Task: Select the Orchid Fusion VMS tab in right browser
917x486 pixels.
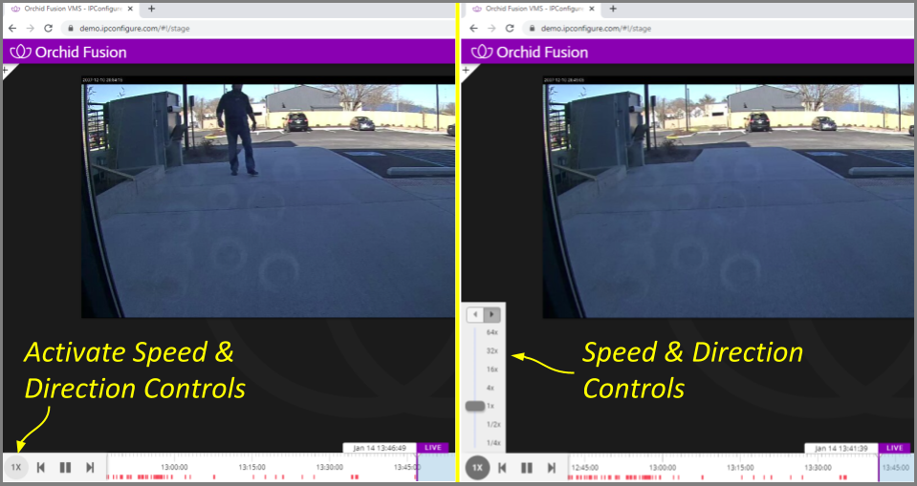Action: pos(533,9)
